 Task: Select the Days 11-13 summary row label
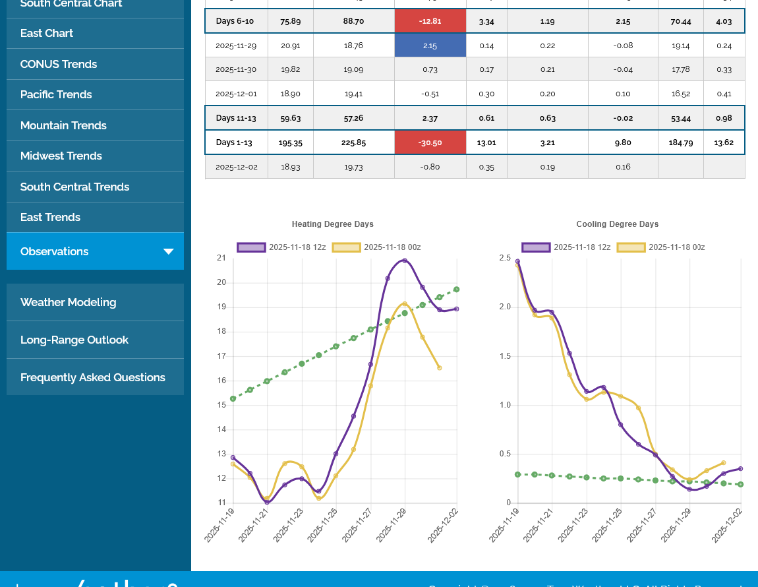(x=236, y=118)
